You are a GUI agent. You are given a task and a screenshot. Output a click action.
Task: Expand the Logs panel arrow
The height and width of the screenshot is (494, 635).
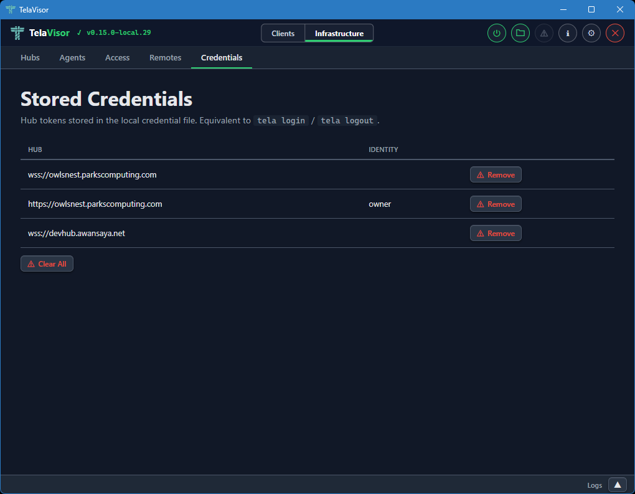(617, 485)
